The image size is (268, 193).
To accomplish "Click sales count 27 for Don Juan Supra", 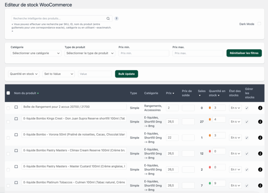I will pos(202,122).
